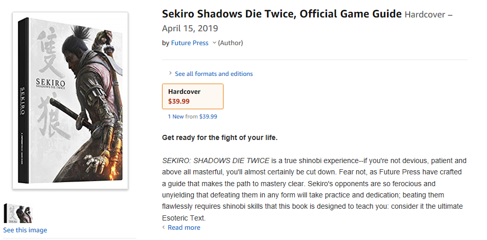Click the $39.99 price after "from"
This screenshot has height=240, width=487.
point(208,116)
